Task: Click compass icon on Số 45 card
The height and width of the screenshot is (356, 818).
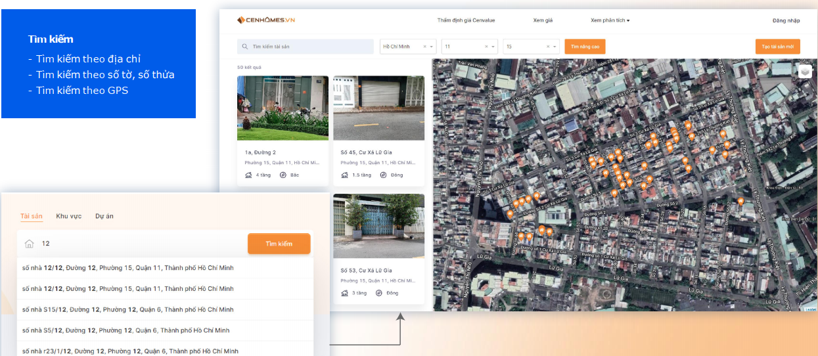Action: click(x=379, y=175)
